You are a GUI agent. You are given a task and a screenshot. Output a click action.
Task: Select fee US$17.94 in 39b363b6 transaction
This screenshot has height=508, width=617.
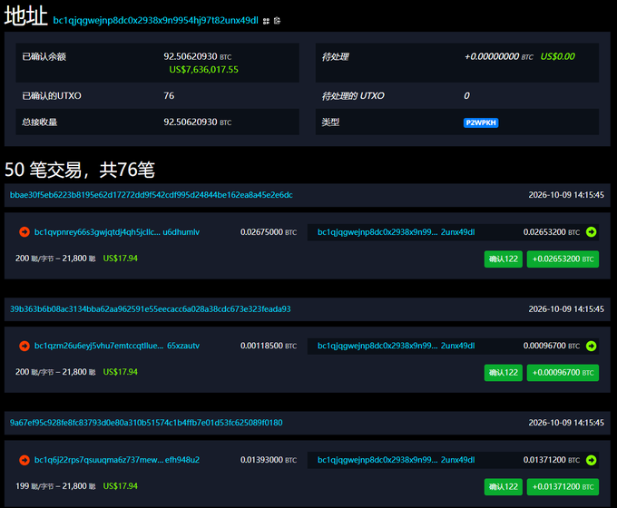click(121, 372)
